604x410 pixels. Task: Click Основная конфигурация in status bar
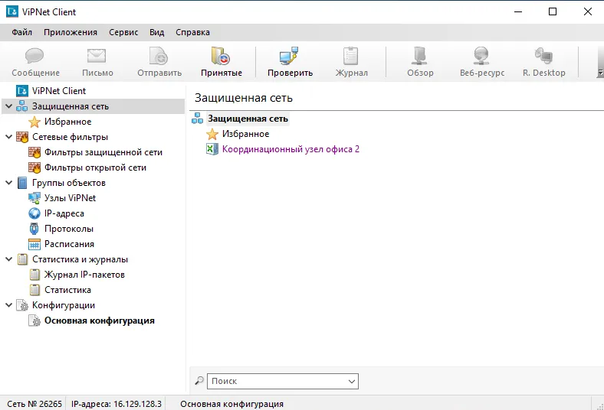point(232,404)
